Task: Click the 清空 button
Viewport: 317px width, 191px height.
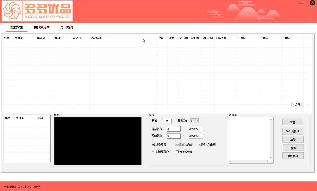Action: pos(293,122)
